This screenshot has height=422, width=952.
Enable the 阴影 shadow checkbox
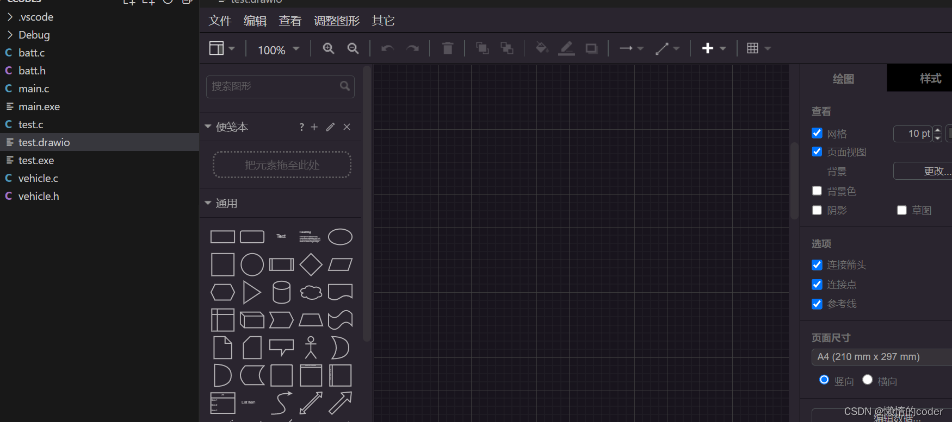coord(817,210)
